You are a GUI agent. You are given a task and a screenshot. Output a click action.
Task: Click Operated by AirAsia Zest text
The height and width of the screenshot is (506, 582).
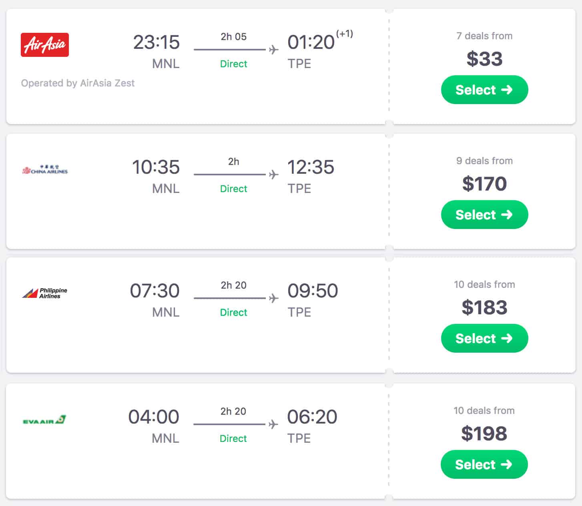coord(78,83)
